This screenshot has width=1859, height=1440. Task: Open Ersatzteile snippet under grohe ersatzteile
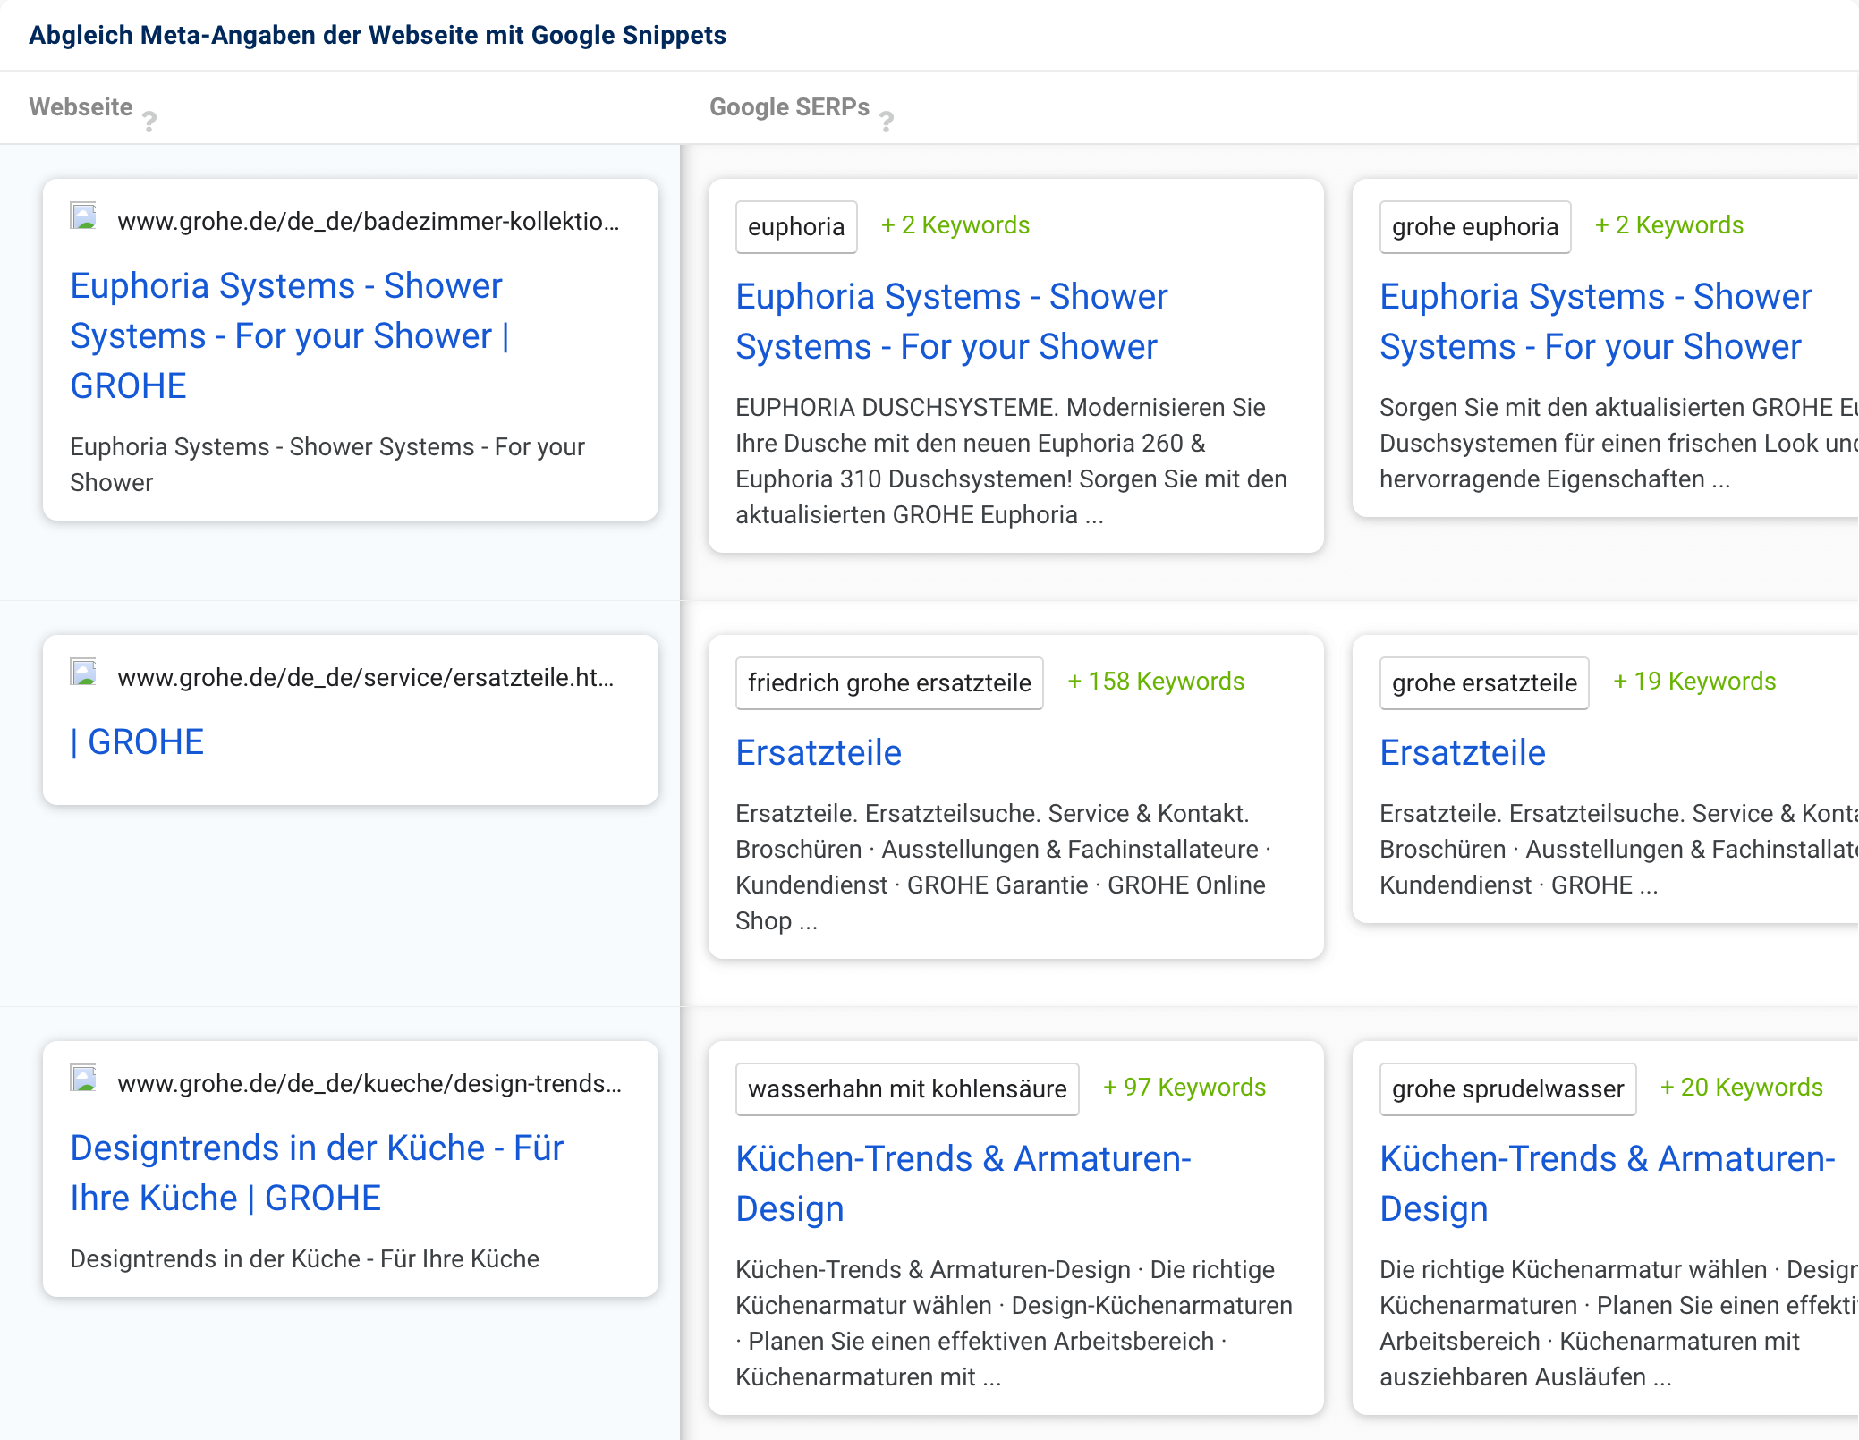click(1463, 753)
